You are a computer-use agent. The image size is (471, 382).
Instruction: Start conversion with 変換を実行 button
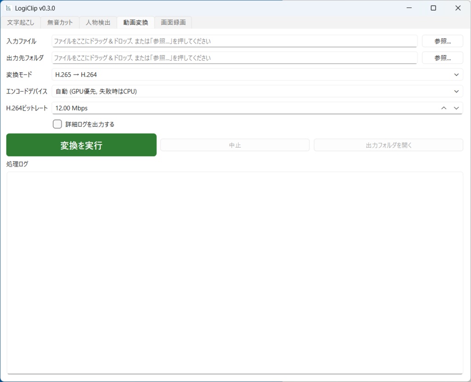[x=81, y=145]
